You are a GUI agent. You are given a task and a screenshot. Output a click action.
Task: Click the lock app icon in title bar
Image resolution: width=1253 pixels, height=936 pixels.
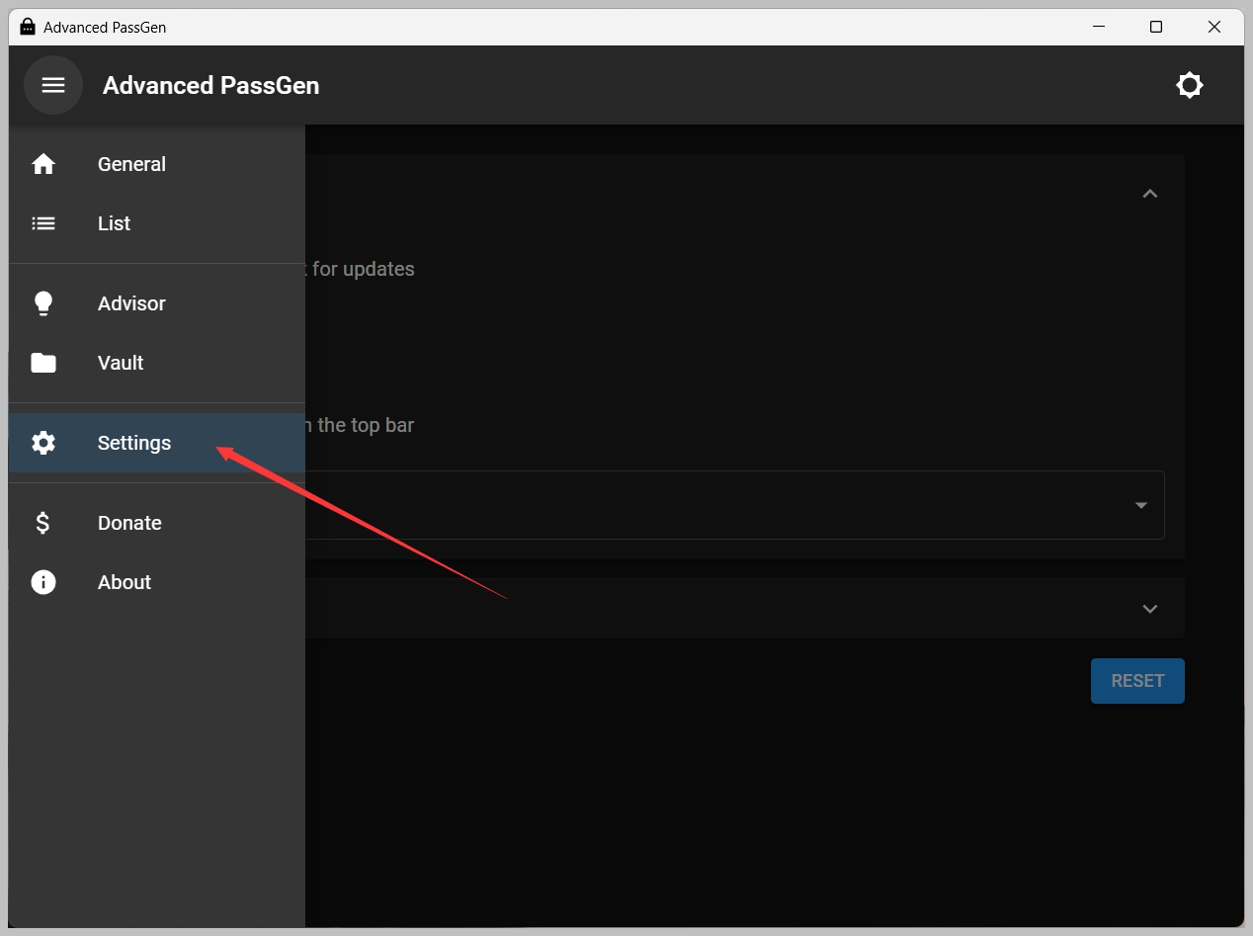[28, 27]
